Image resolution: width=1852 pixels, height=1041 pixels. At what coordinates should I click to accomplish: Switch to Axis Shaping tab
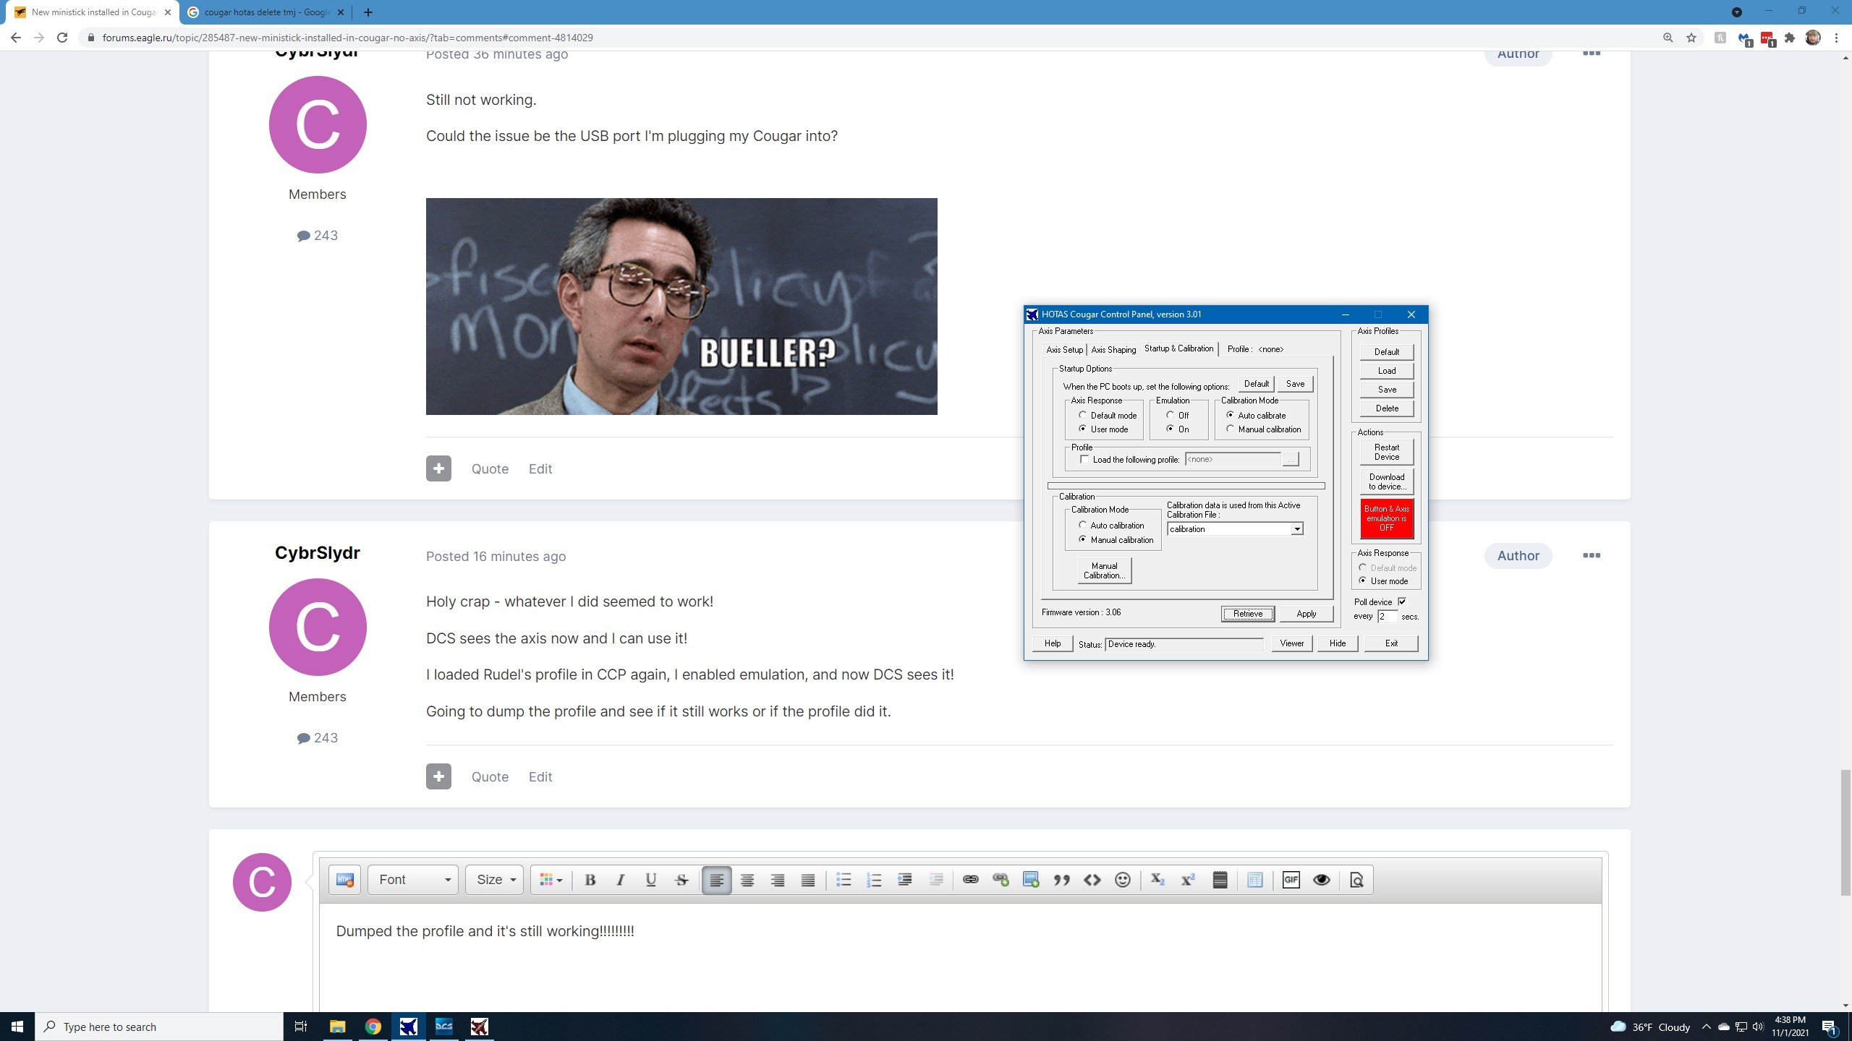[1113, 350]
